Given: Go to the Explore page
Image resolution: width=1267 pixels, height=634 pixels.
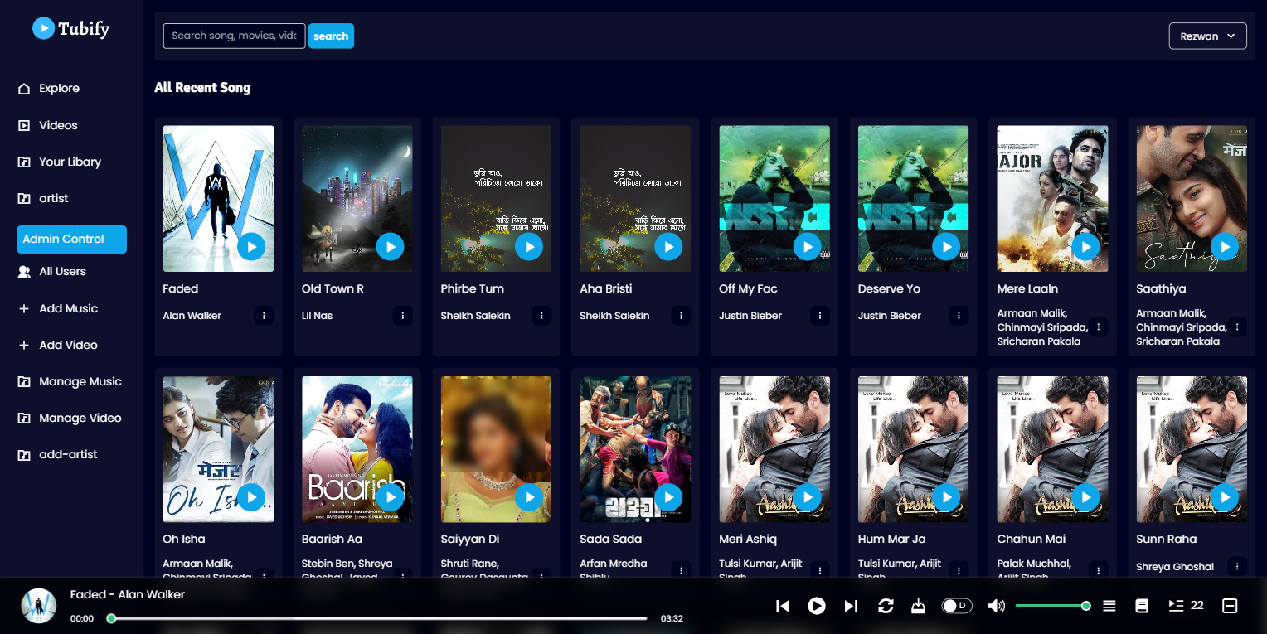Looking at the screenshot, I should click(59, 89).
